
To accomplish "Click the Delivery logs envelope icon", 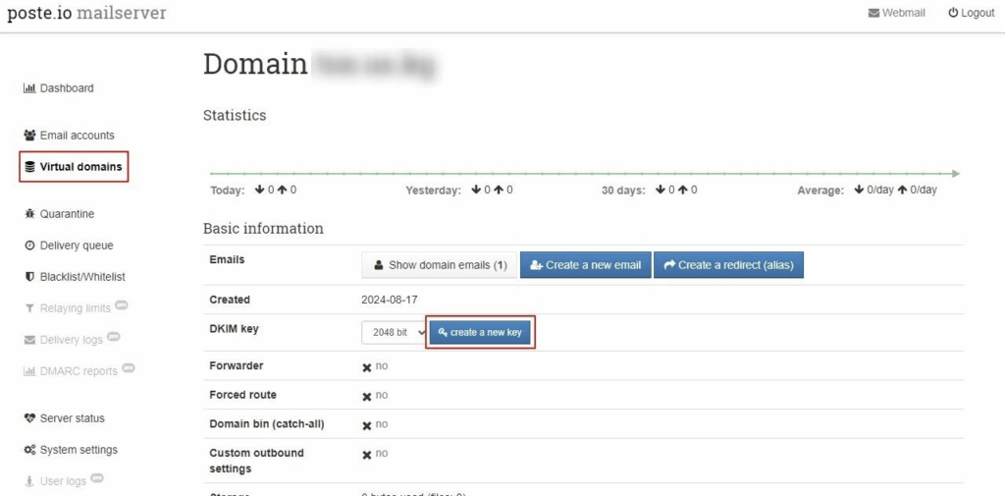I will coord(29,340).
